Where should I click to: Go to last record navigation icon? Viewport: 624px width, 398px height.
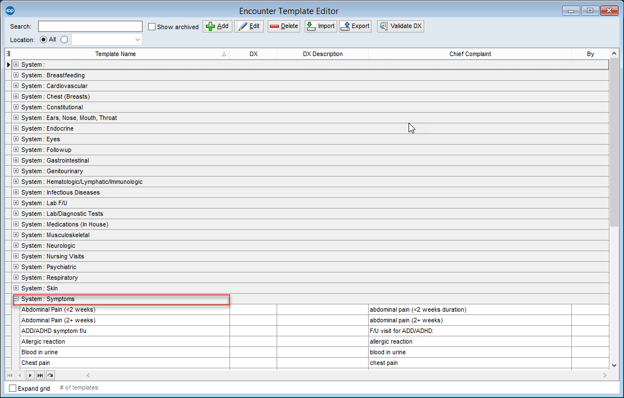pyautogui.click(x=40, y=375)
